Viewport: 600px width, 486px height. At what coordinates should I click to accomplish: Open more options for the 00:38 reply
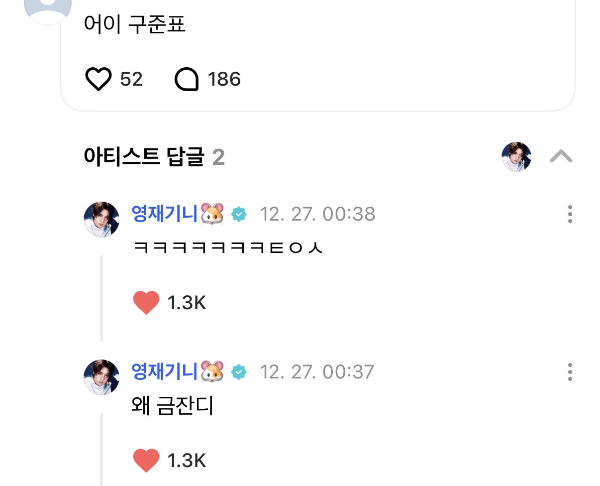point(570,214)
